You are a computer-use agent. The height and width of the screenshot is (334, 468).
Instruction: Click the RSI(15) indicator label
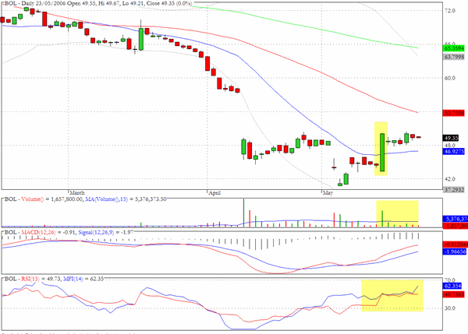coord(30,279)
